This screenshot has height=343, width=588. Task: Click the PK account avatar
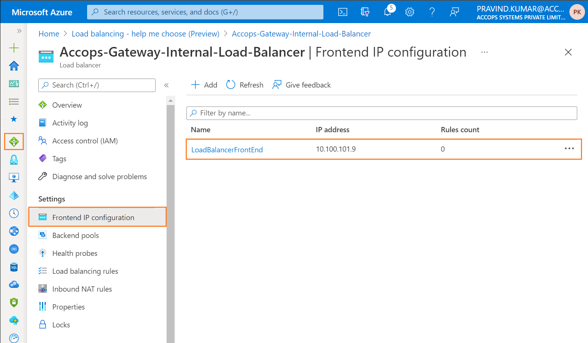[x=577, y=12]
